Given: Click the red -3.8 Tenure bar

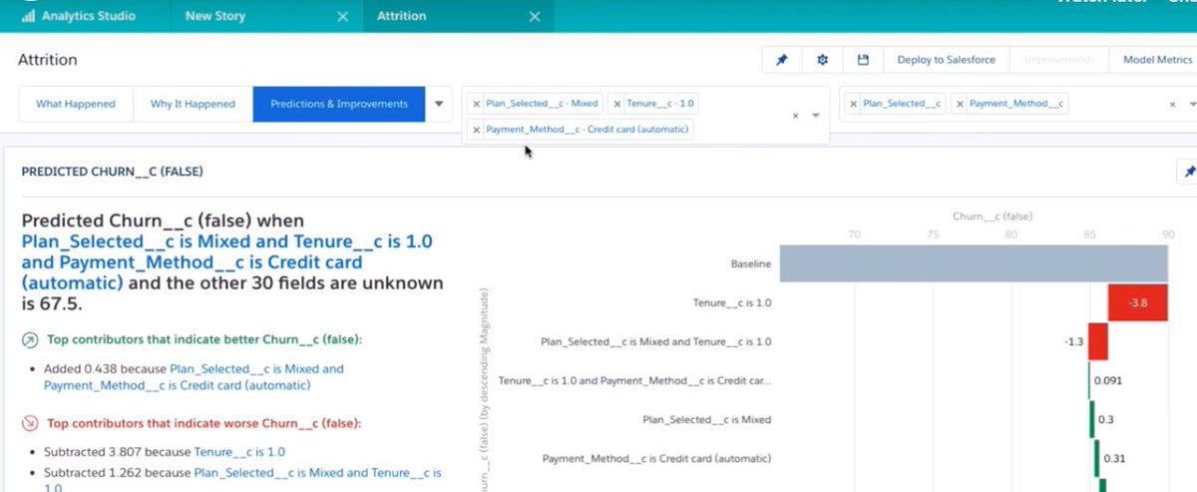Looking at the screenshot, I should tap(1137, 302).
